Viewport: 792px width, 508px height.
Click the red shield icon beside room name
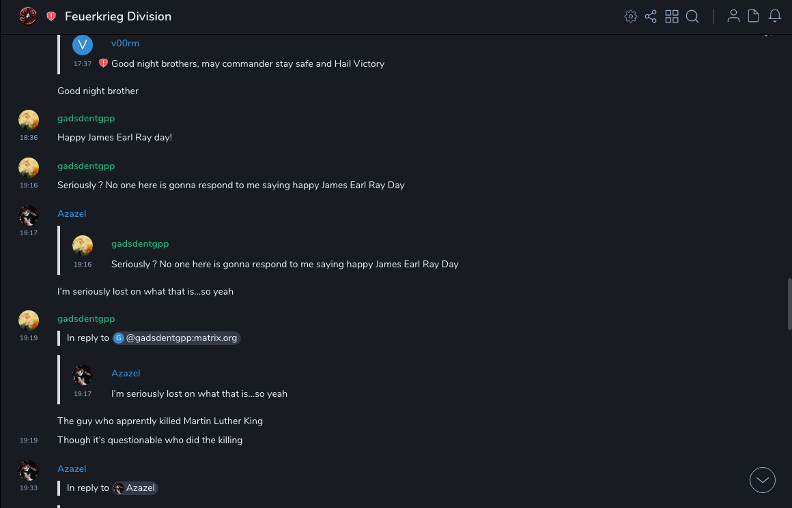(51, 16)
